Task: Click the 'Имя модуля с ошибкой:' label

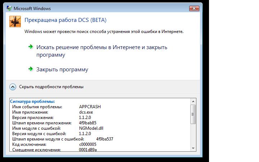Action: click(36, 128)
